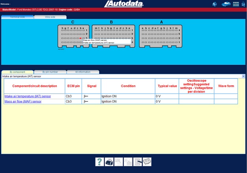Open Mass air flow (MAF) sensor link
This screenshot has width=247, height=173.
coord(23,102)
